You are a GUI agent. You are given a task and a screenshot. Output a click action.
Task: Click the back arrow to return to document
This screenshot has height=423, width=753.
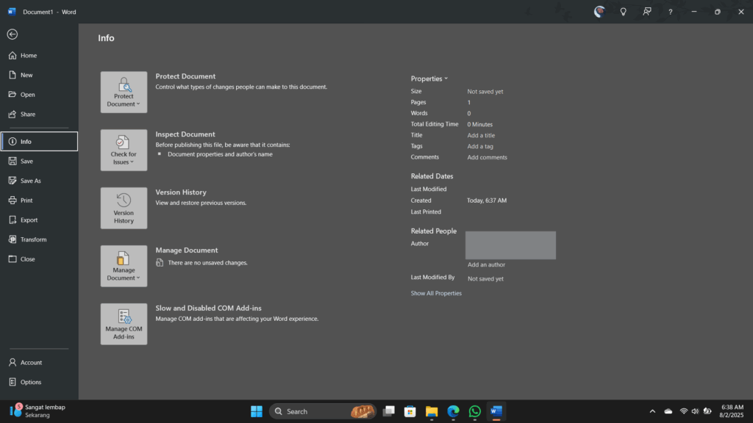pos(13,34)
